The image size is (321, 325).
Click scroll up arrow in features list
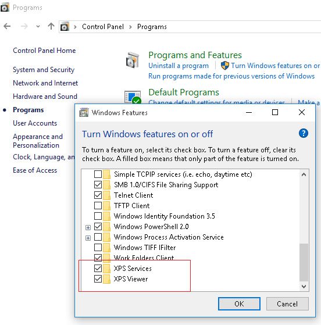pos(304,174)
